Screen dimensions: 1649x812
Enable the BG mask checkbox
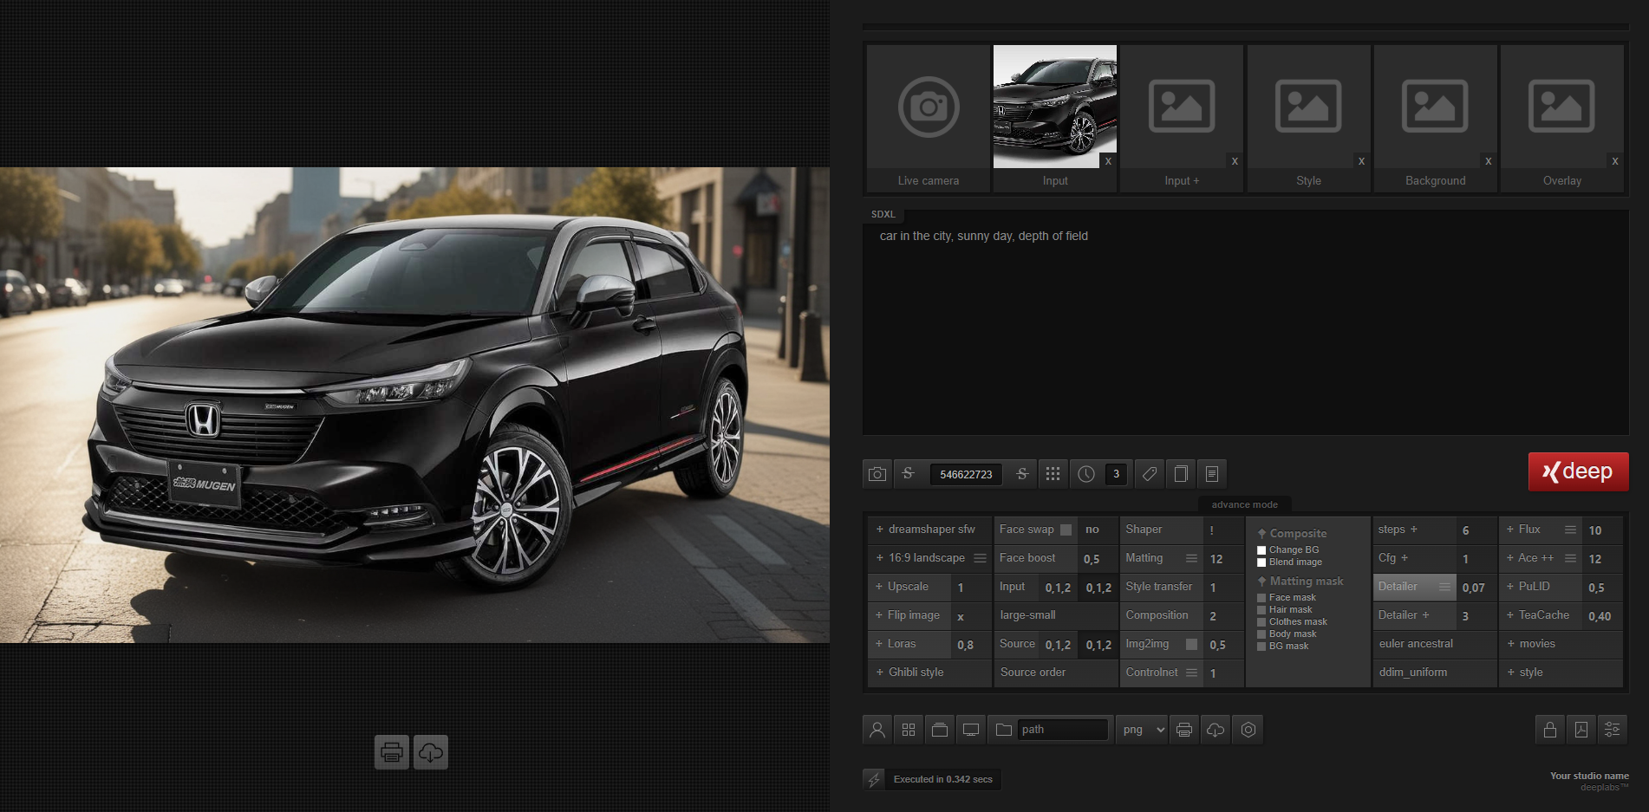pyautogui.click(x=1261, y=646)
